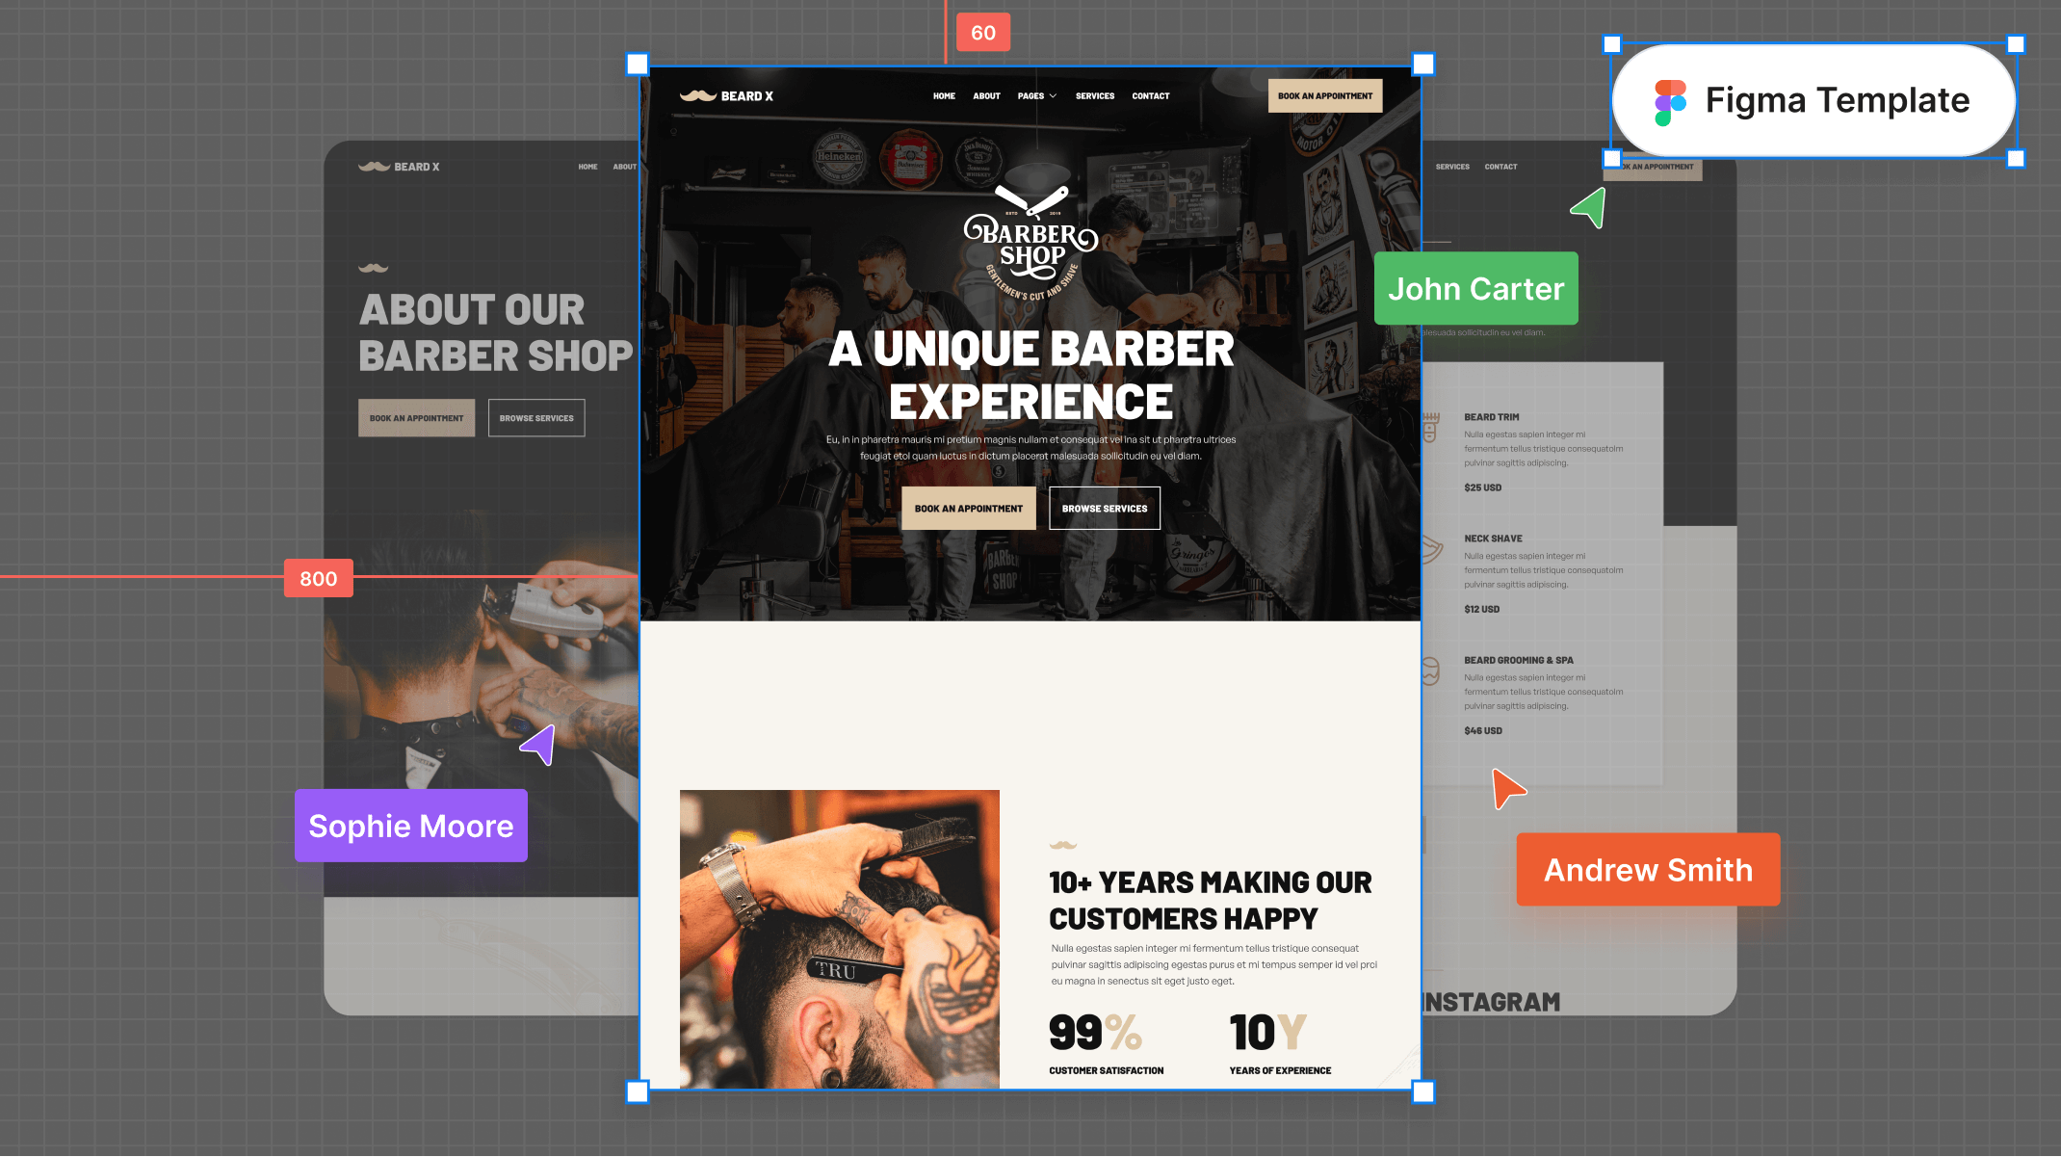Viewport: 2061px width, 1157px height.
Task: Click the BROWSE SERVICES button in hero section
Action: pos(1103,507)
